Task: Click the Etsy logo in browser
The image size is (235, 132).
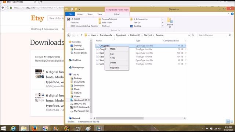Action: click(x=37, y=18)
